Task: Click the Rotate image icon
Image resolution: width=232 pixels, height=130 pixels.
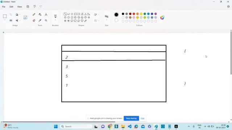Action: tap(17, 14)
